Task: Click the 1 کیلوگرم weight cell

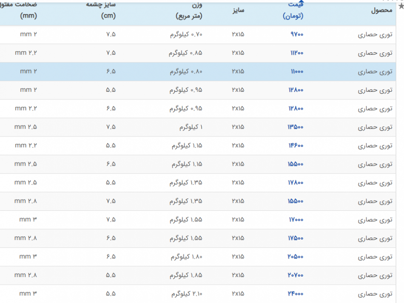Action: pyautogui.click(x=191, y=127)
